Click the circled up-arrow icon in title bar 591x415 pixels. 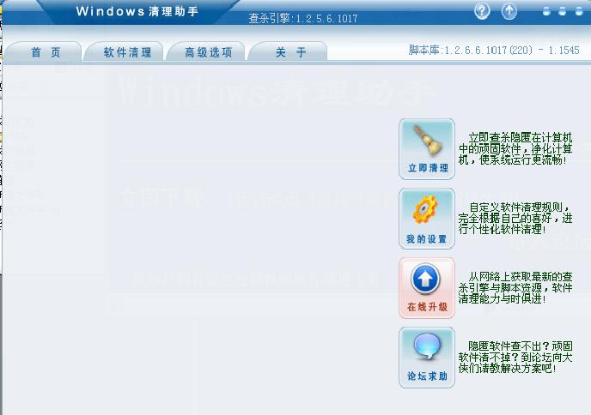[x=509, y=11]
